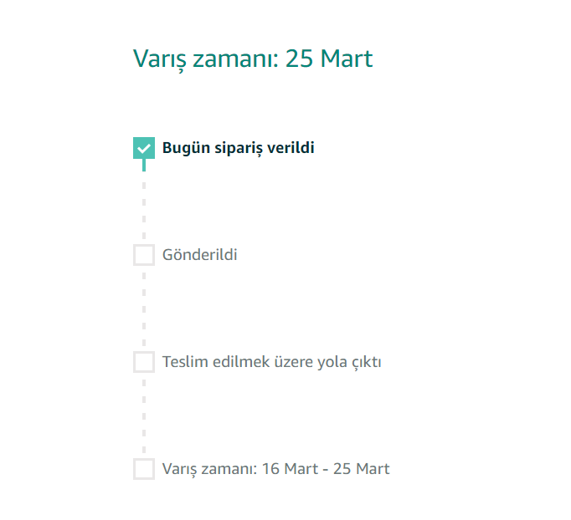Tick the 'Teslim edilmek üzere yola çıktı' checkbox
The height and width of the screenshot is (520, 571).
144,362
